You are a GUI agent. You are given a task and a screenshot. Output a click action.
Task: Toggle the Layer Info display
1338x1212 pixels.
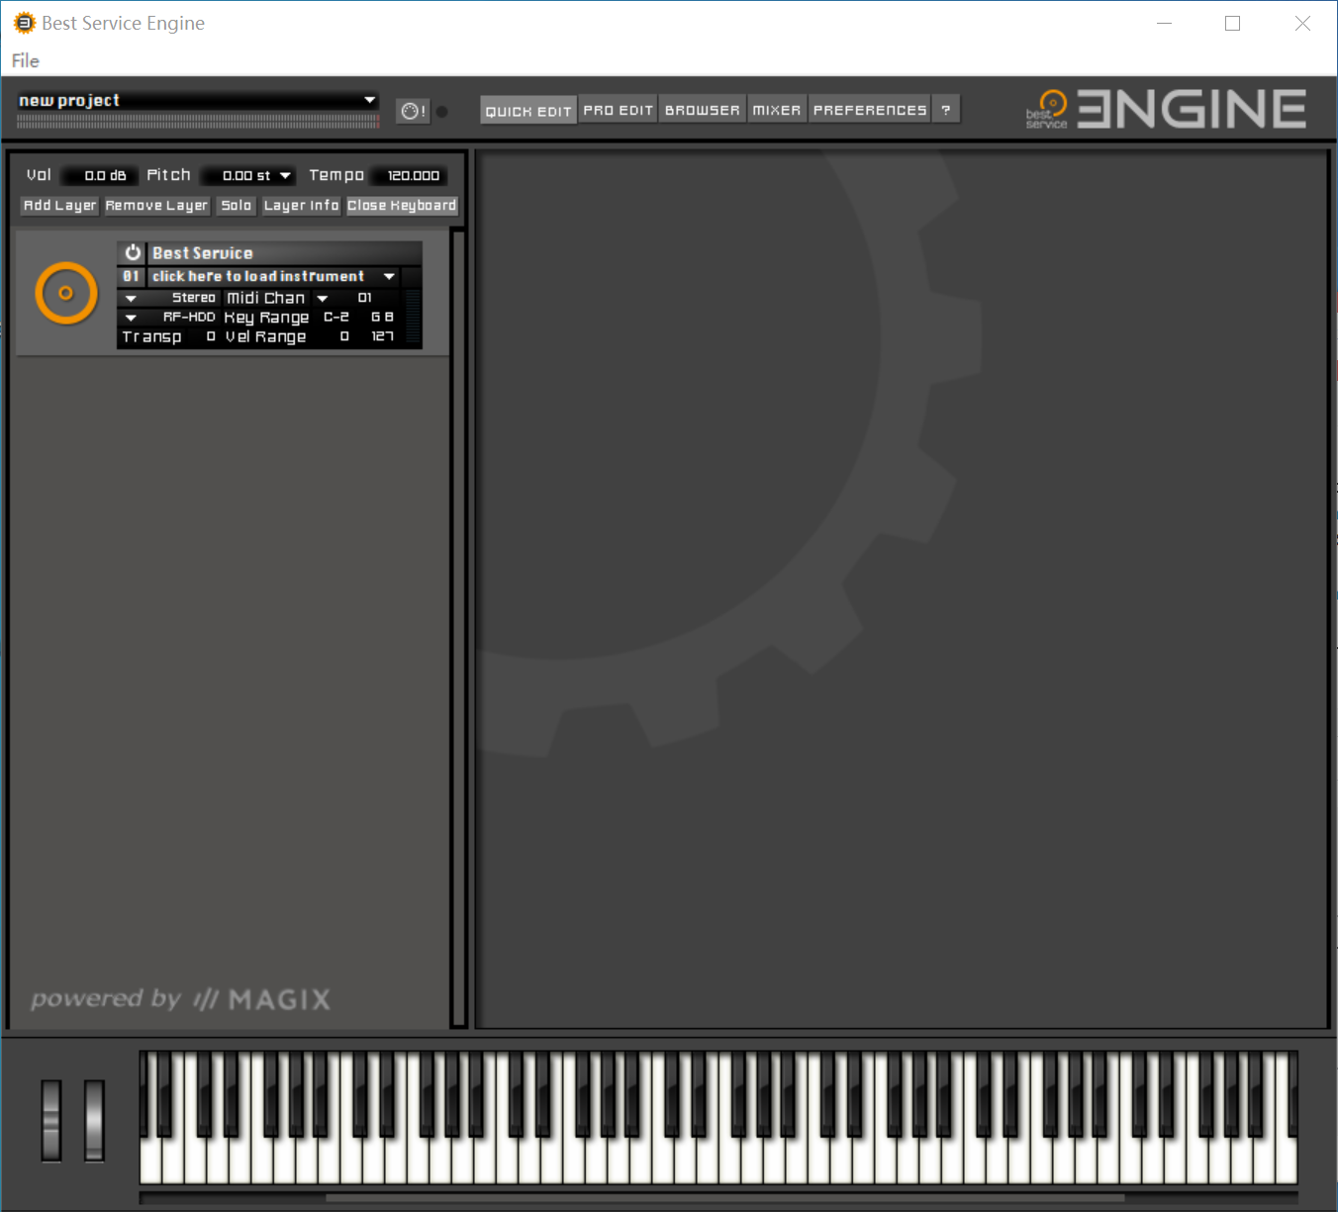[301, 206]
